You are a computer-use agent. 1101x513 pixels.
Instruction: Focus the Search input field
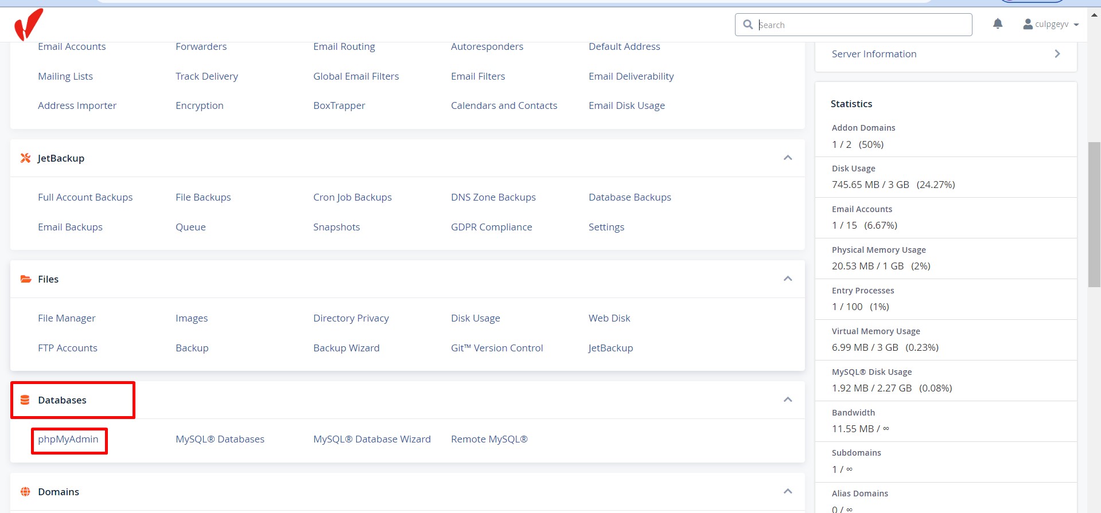(861, 25)
